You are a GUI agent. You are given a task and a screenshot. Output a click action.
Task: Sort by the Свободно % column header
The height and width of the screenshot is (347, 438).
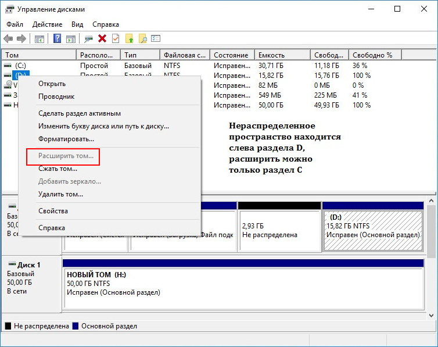pyautogui.click(x=375, y=55)
